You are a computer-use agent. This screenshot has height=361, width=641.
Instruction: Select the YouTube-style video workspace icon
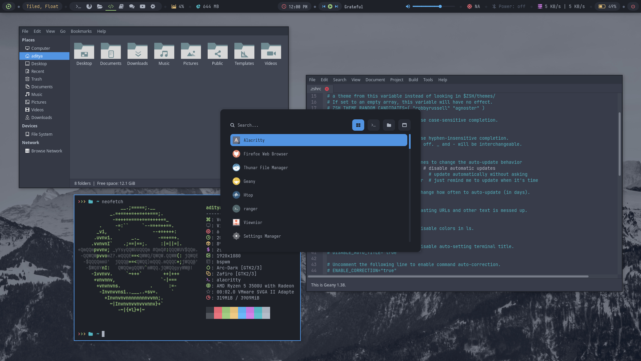tap(143, 6)
